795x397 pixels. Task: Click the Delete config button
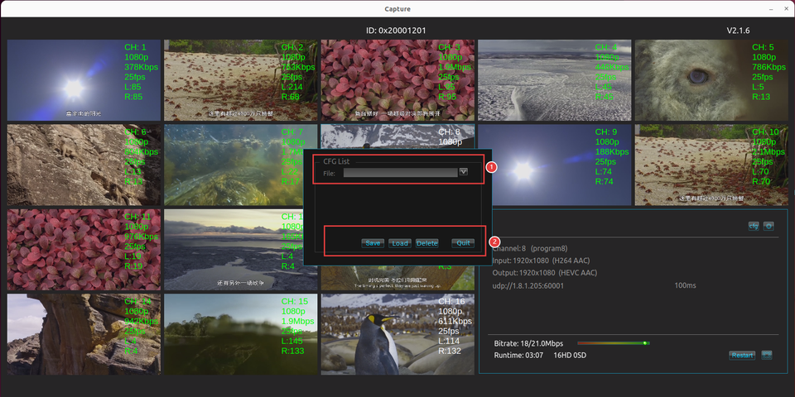click(426, 243)
